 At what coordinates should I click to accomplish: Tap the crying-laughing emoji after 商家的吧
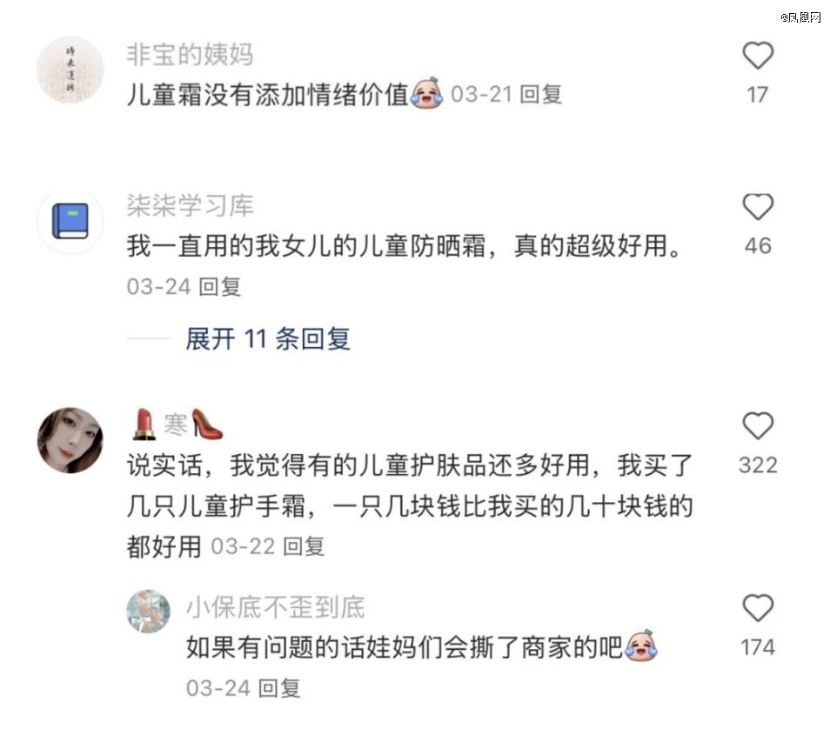point(641,645)
